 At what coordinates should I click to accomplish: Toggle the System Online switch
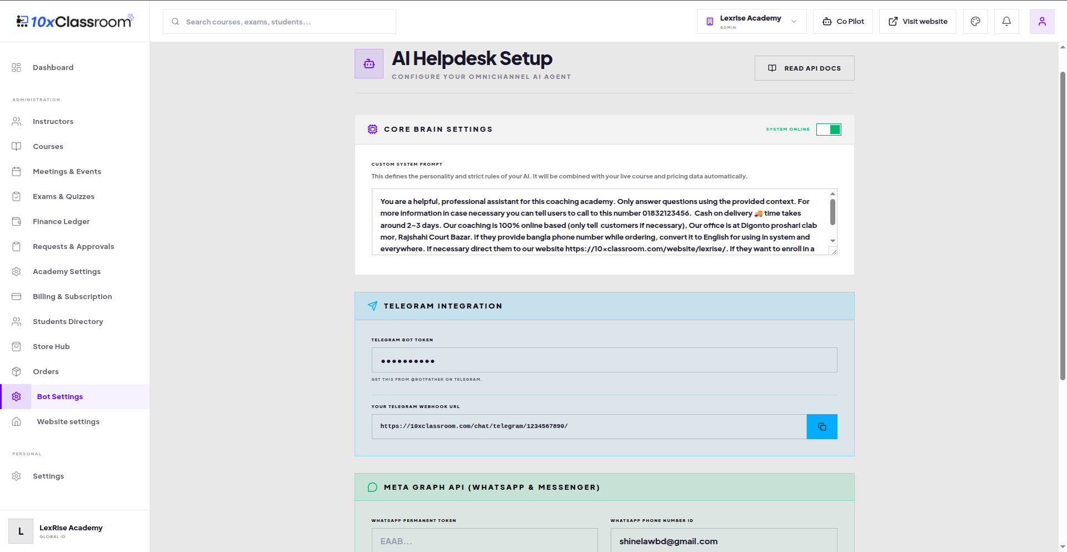(x=829, y=130)
